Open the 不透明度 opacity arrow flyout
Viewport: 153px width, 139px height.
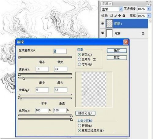(149, 9)
